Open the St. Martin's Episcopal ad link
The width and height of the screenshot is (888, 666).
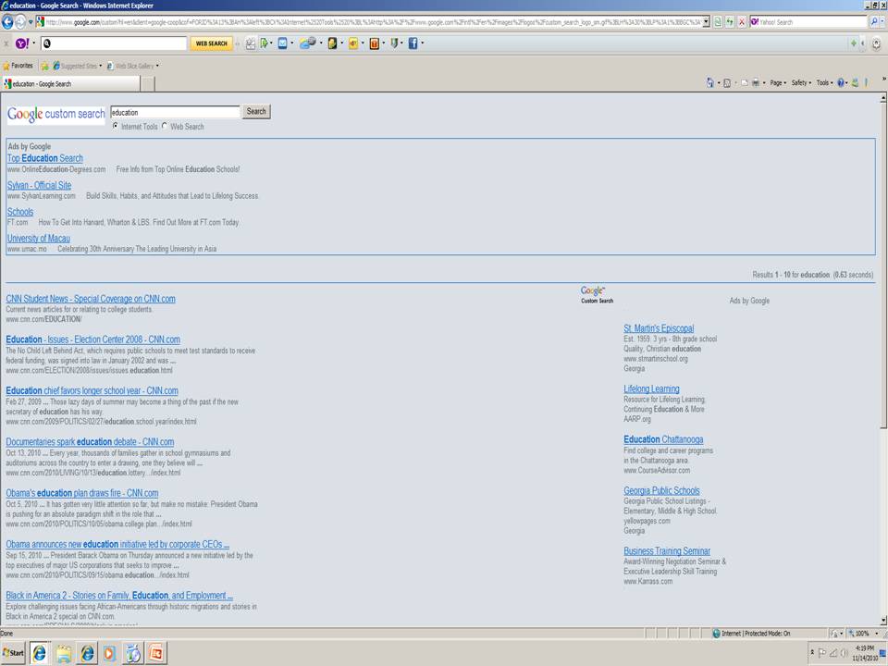(x=659, y=328)
